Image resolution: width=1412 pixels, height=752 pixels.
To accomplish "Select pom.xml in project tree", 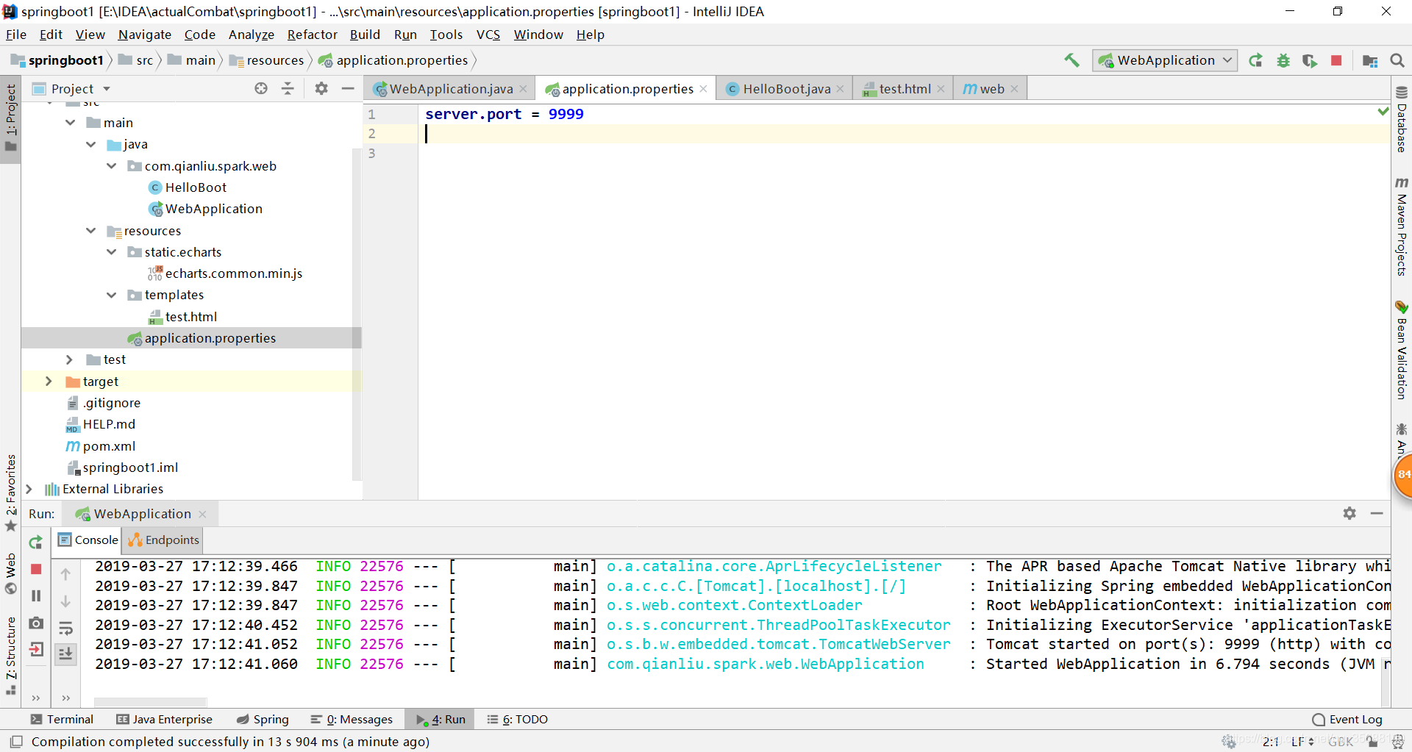I will click(109, 446).
